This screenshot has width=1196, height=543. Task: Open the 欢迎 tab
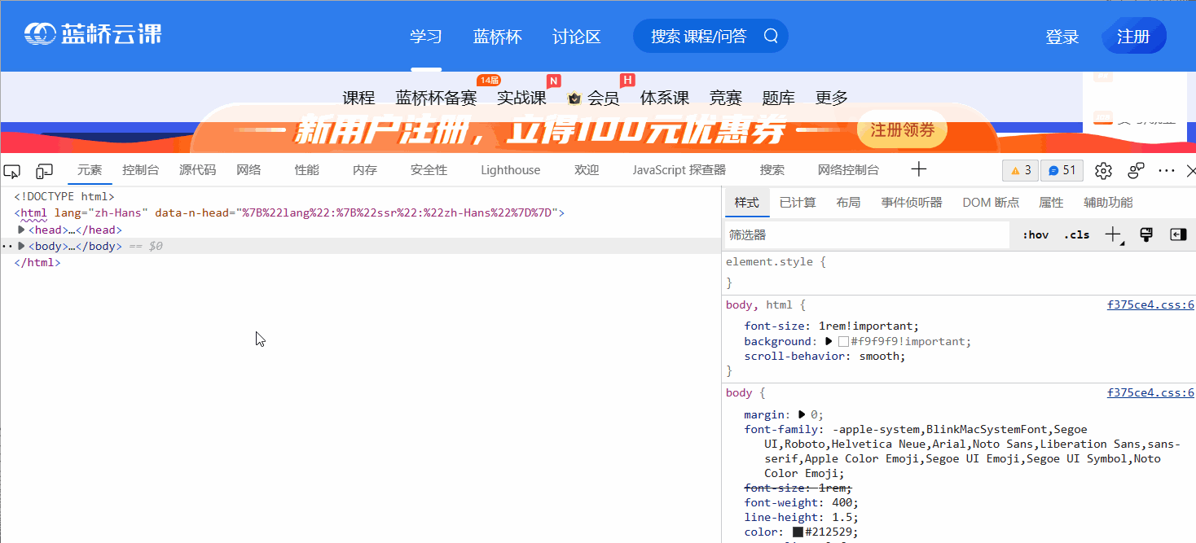(587, 170)
